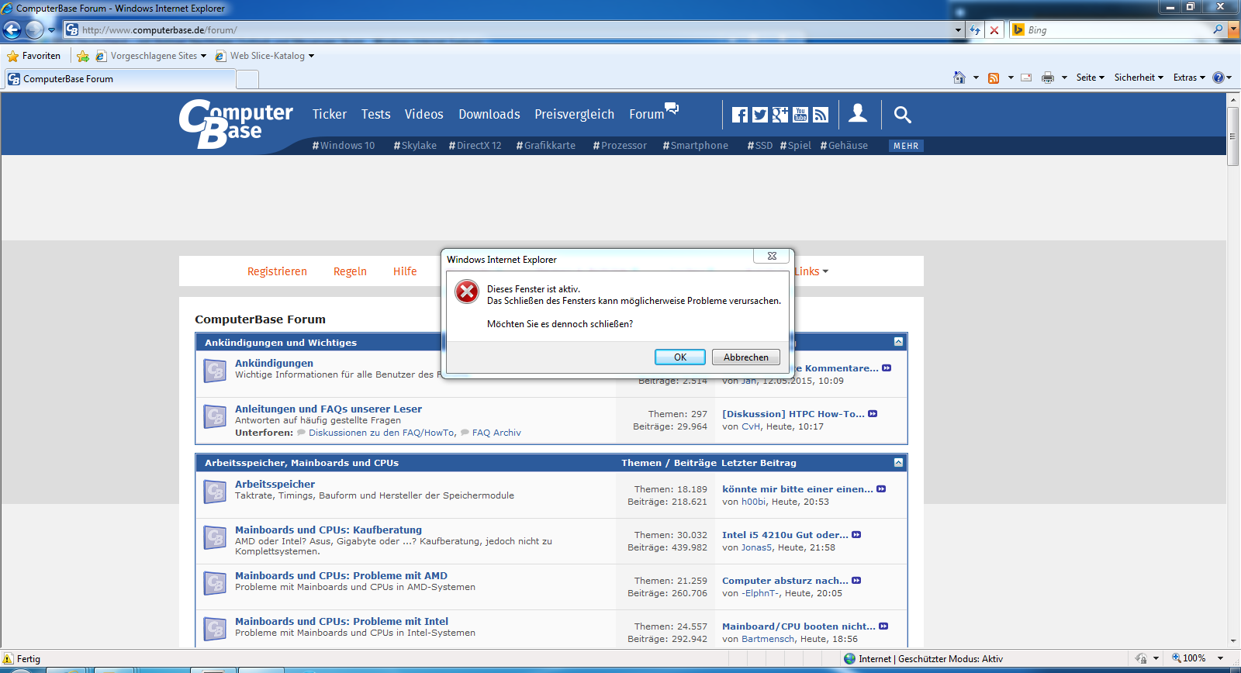Click the ComputerBase logo
This screenshot has height=673, width=1241.
point(236,123)
